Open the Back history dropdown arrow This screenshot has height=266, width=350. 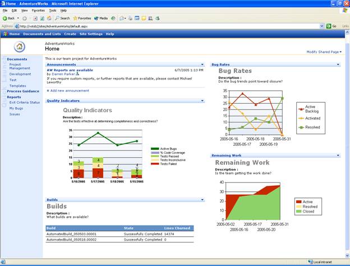(18, 19)
